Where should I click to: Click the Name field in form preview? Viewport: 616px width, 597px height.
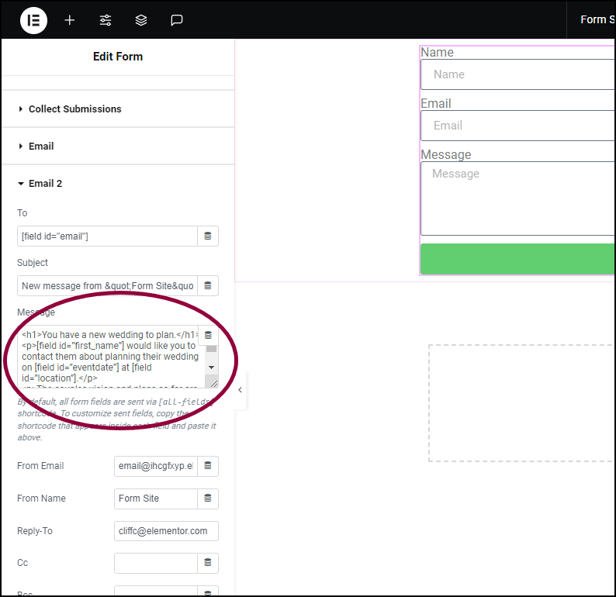click(517, 74)
